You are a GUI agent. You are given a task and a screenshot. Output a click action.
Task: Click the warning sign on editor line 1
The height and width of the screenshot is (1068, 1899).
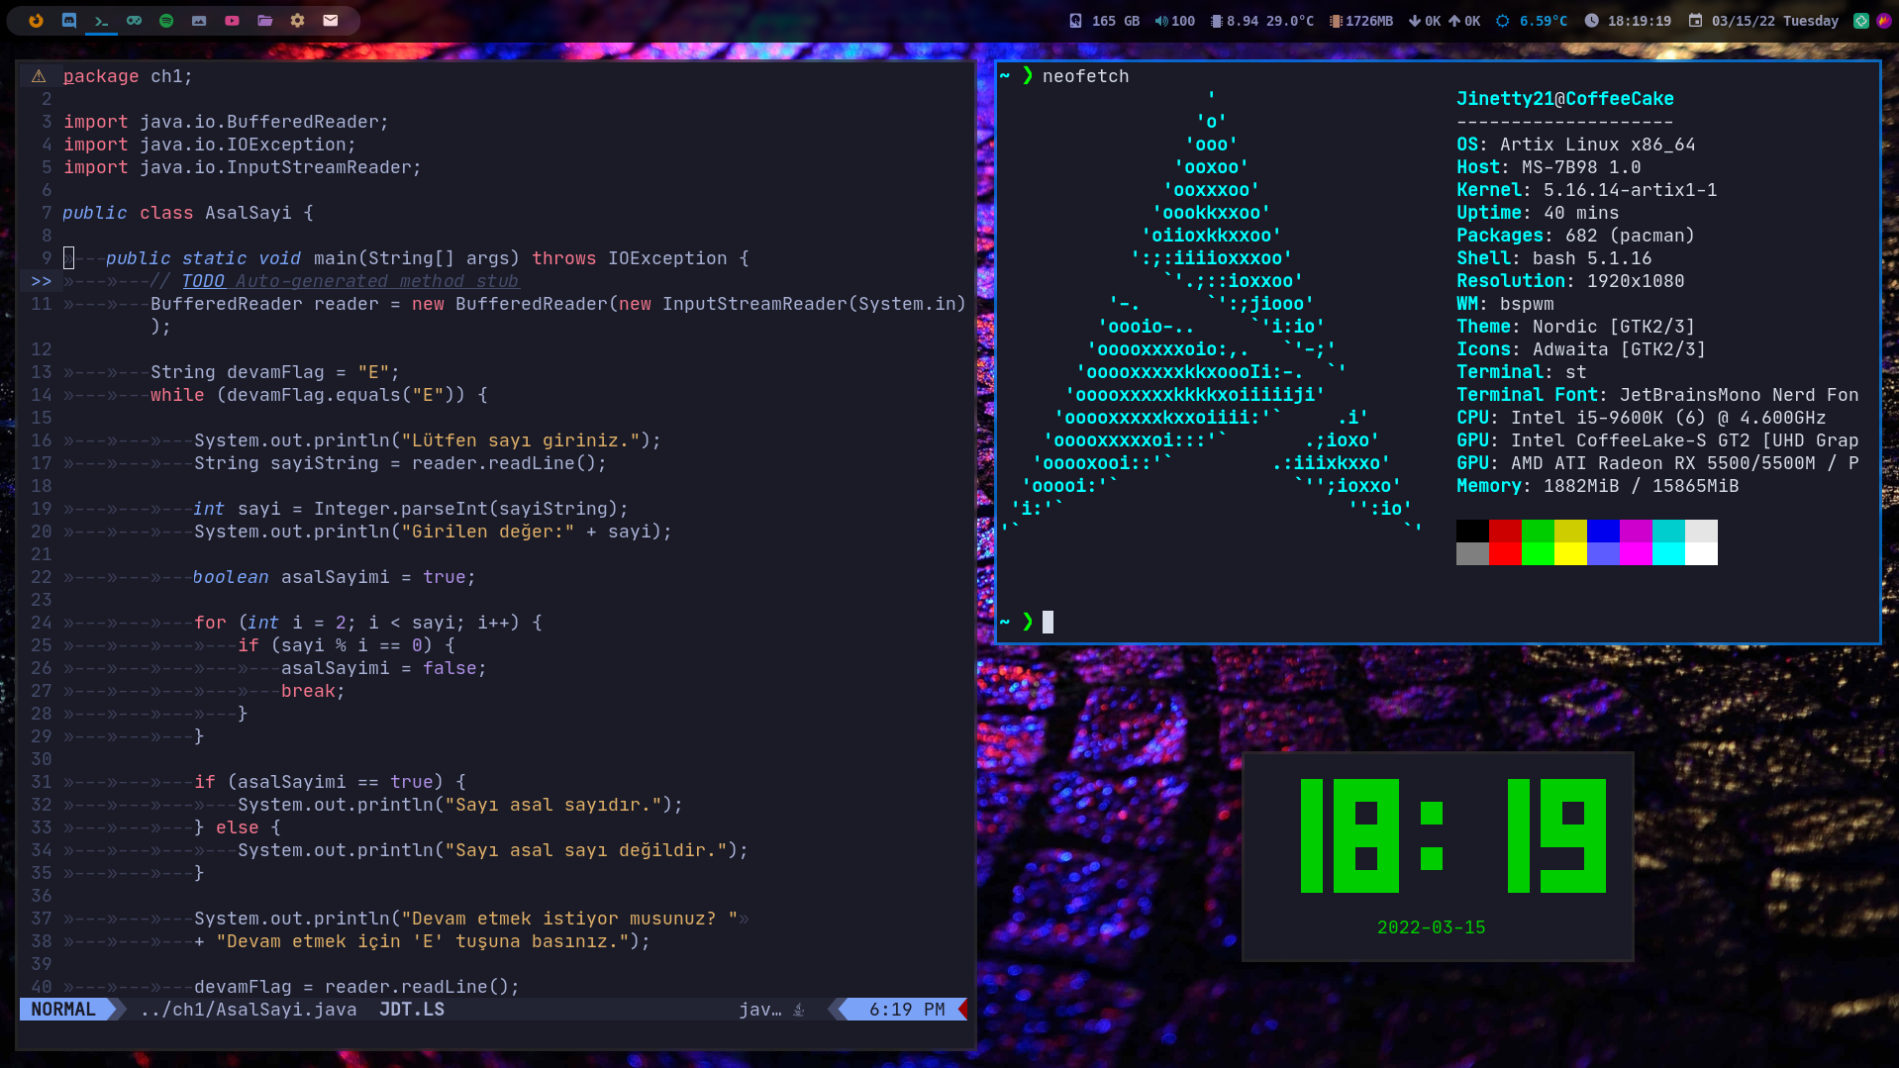[39, 76]
